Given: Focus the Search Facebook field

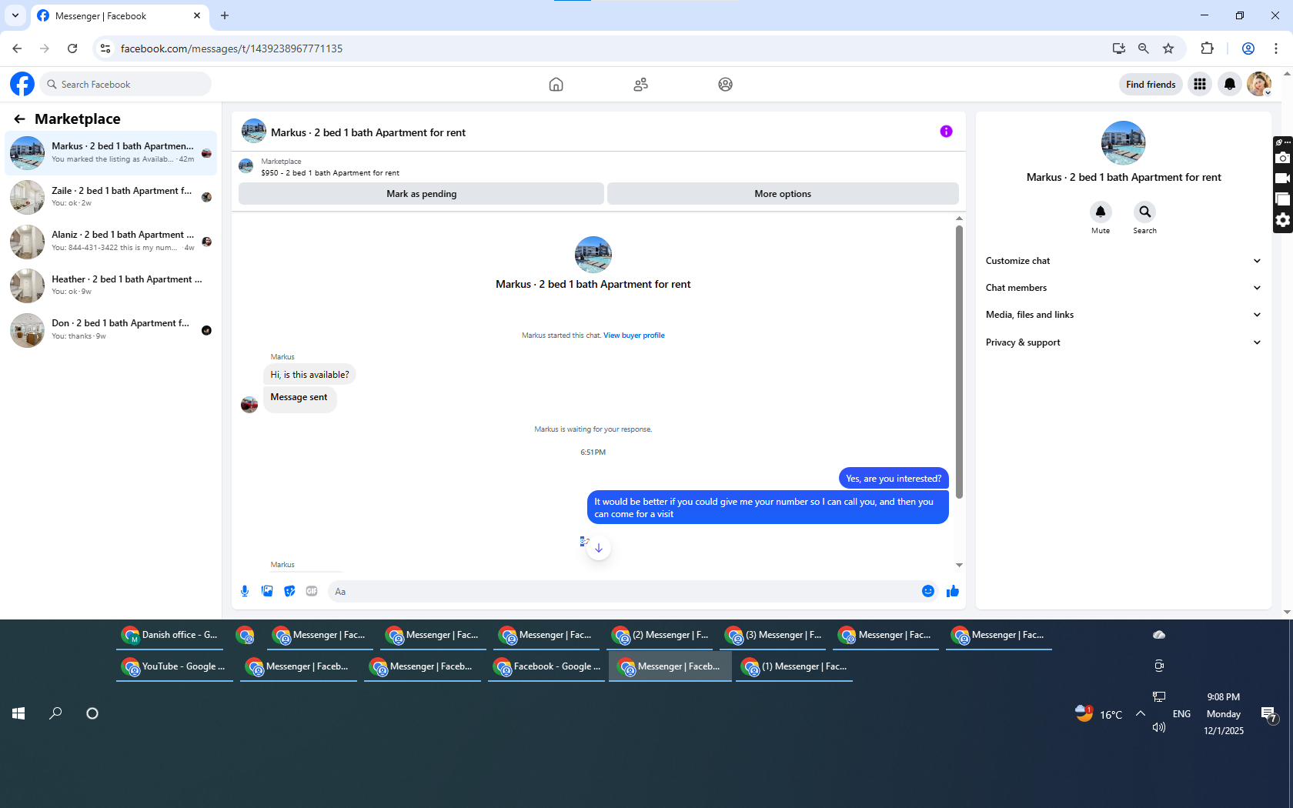Looking at the screenshot, I should [x=126, y=84].
